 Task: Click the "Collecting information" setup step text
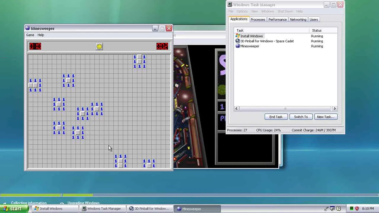point(29,203)
